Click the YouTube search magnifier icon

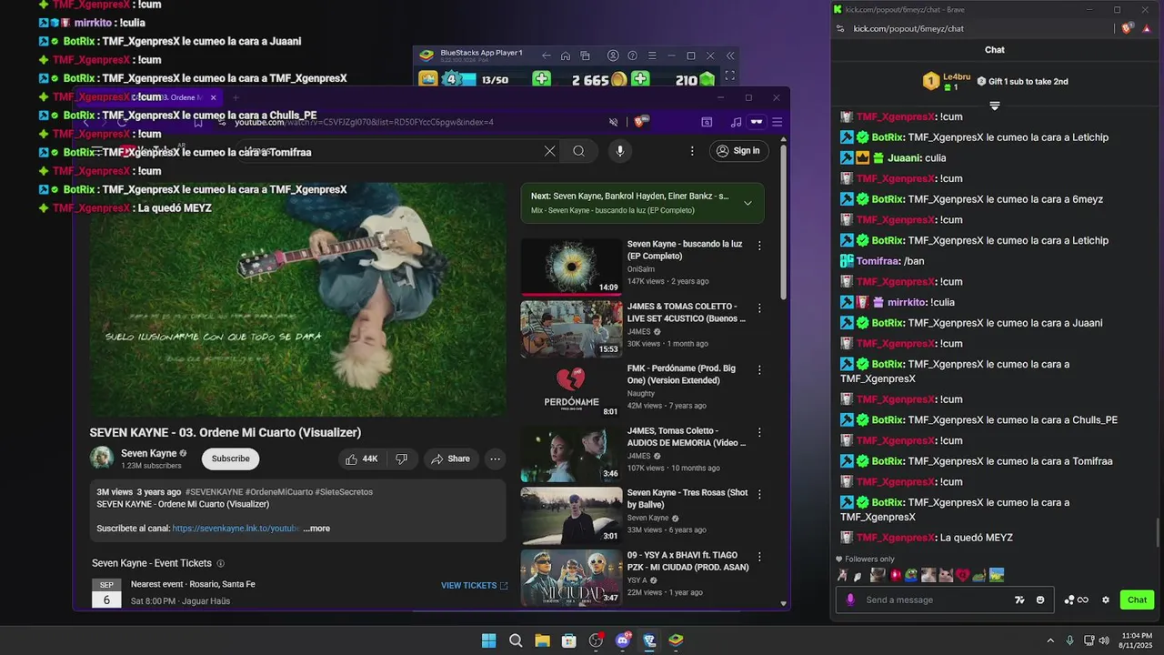pos(578,151)
